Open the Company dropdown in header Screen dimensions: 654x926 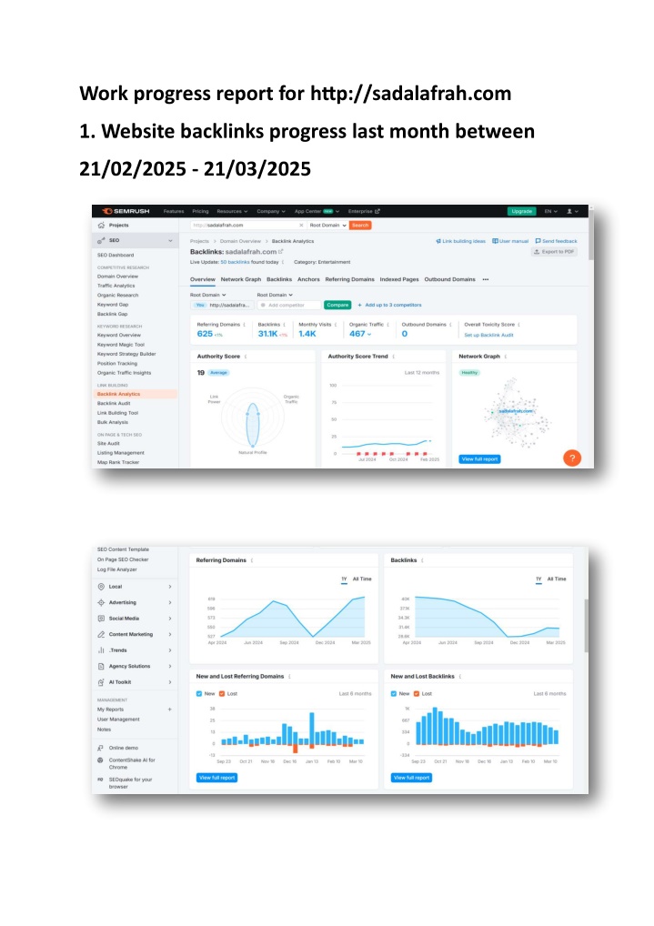click(x=271, y=211)
